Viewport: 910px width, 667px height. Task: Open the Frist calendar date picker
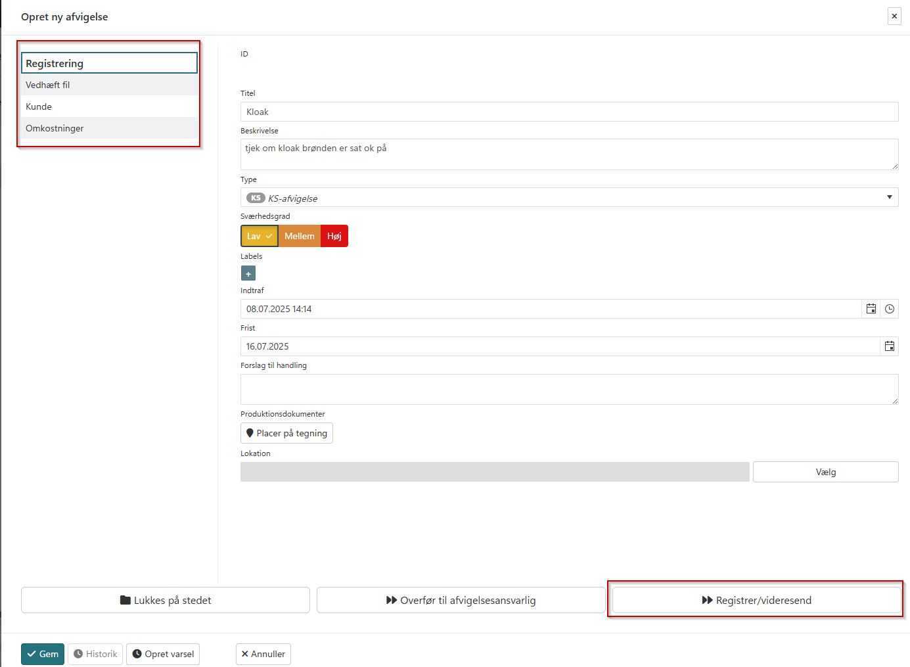(889, 346)
